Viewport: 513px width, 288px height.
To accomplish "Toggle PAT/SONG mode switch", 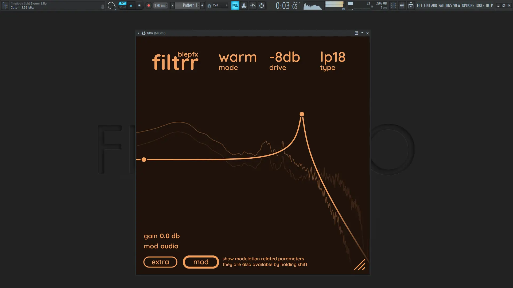I will click(122, 5).
